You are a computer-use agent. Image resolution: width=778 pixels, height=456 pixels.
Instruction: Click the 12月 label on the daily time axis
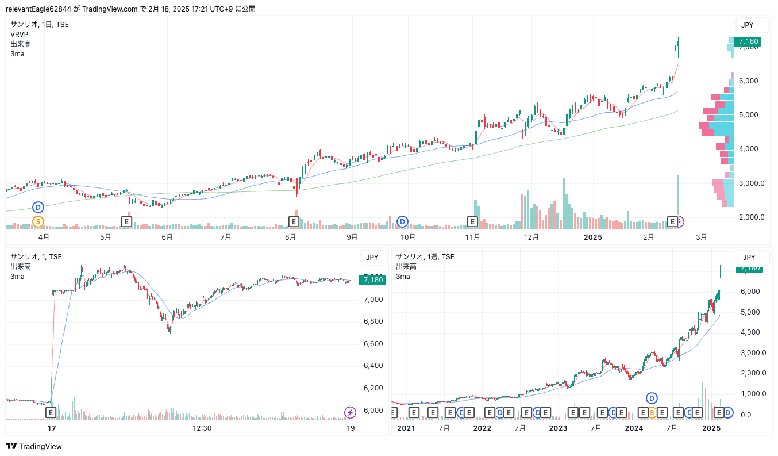pos(531,237)
